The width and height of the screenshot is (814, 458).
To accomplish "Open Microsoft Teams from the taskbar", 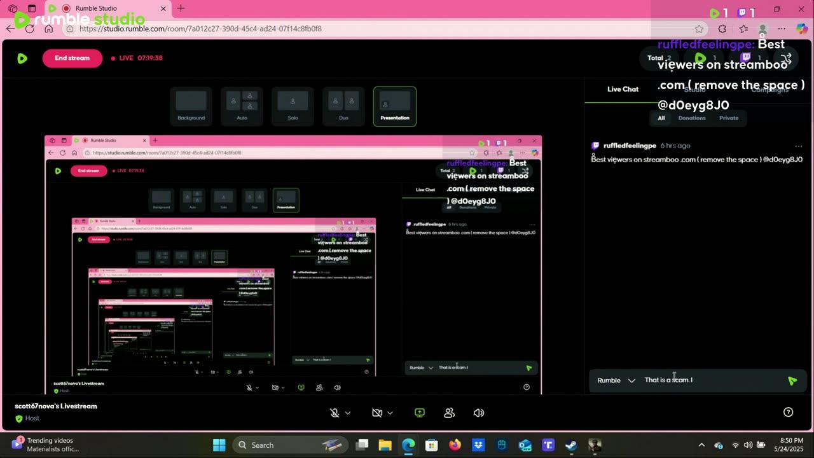I will click(x=548, y=445).
